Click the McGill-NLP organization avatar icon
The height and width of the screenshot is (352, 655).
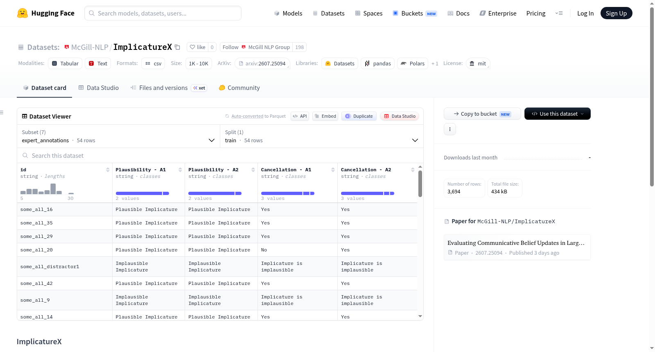[67, 47]
